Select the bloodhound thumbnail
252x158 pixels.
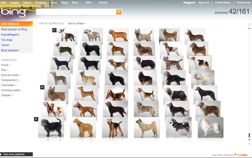(x=117, y=63)
